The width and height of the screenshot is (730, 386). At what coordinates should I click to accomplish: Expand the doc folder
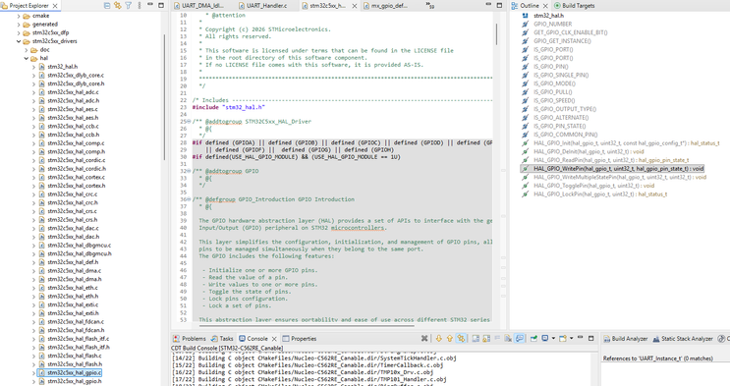click(27, 50)
